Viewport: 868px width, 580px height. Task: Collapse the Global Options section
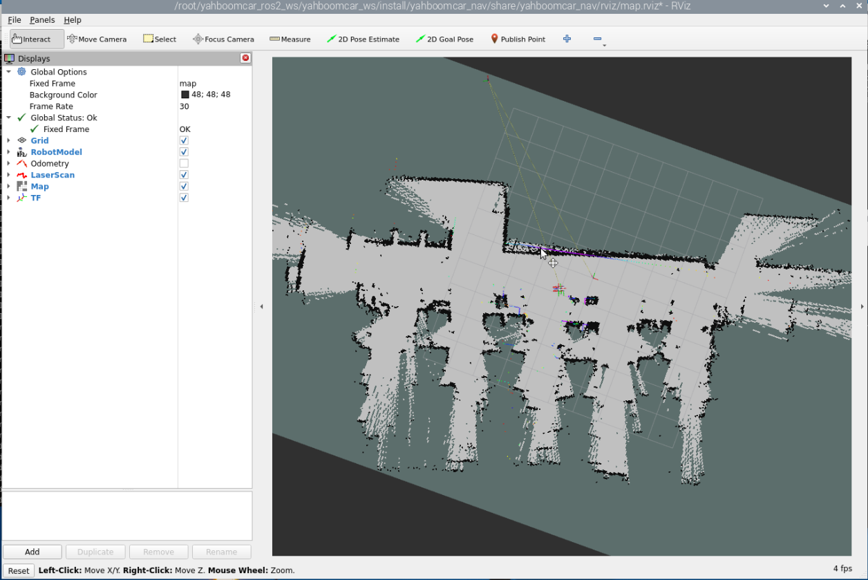[8, 72]
